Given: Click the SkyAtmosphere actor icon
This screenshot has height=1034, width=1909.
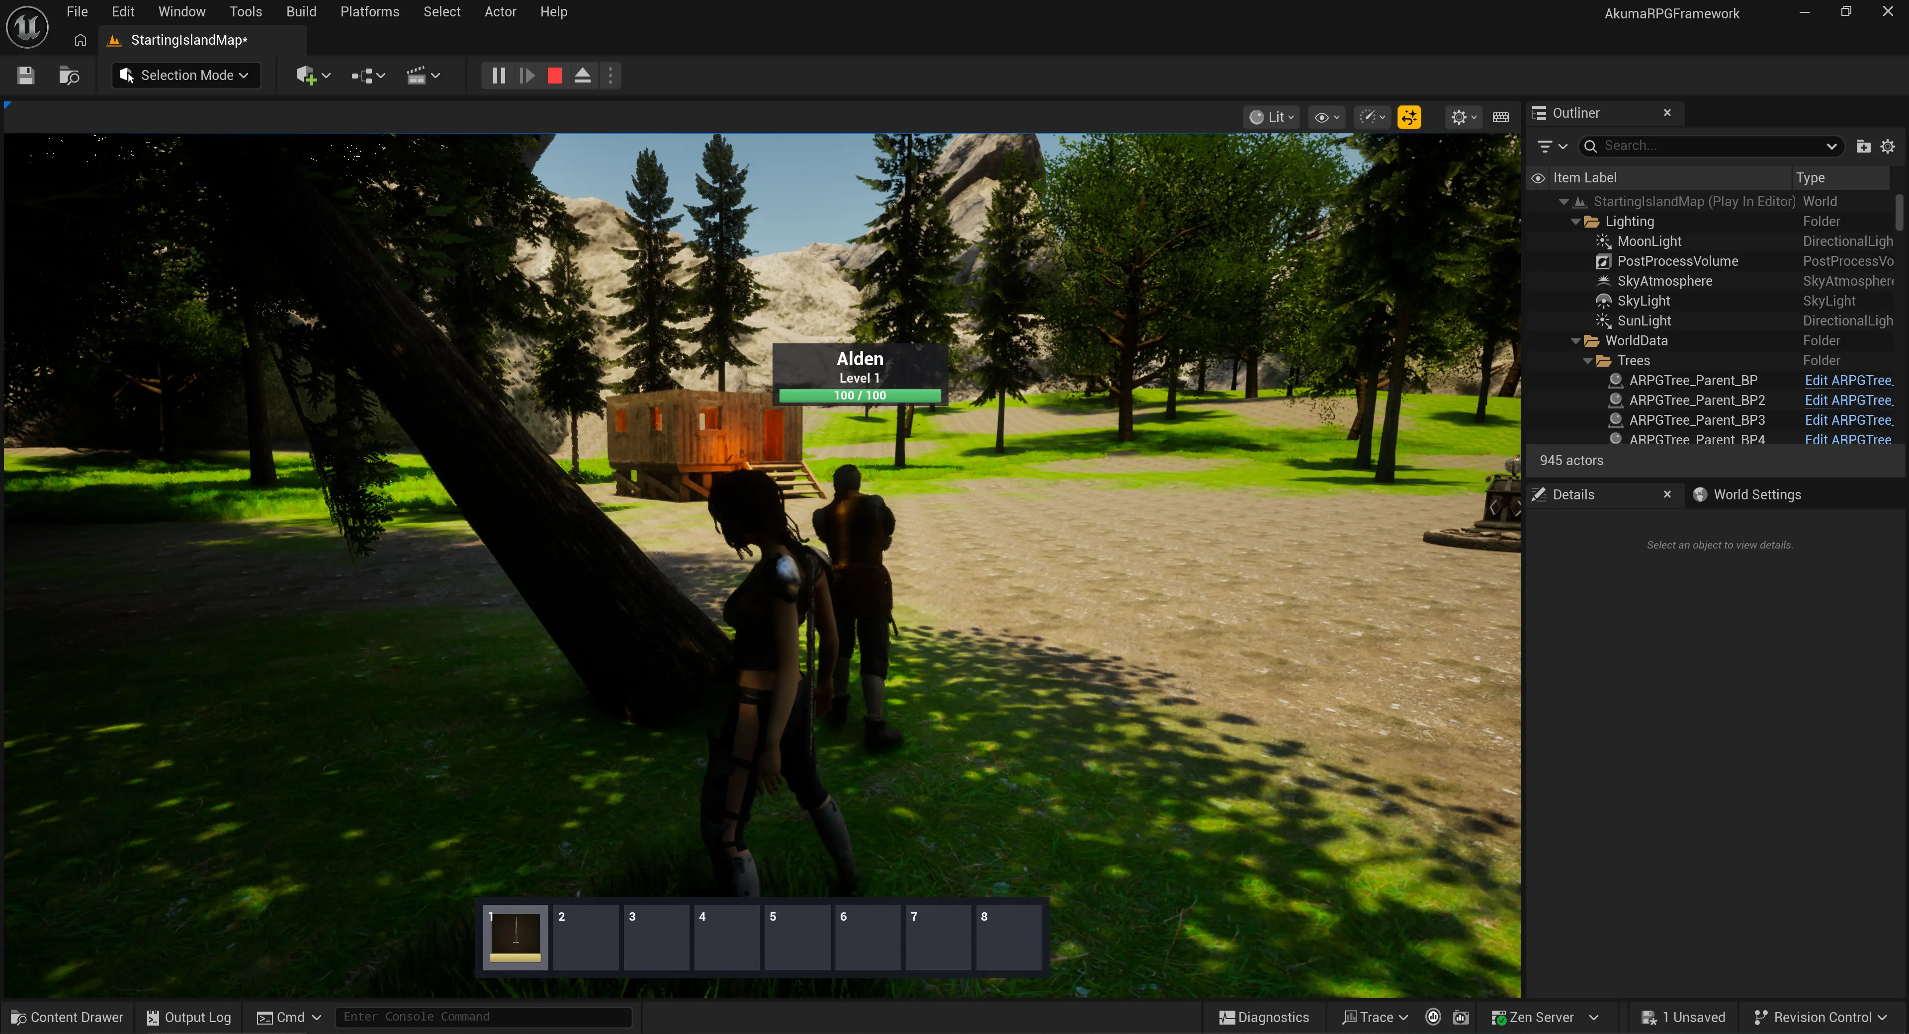Looking at the screenshot, I should (x=1603, y=281).
